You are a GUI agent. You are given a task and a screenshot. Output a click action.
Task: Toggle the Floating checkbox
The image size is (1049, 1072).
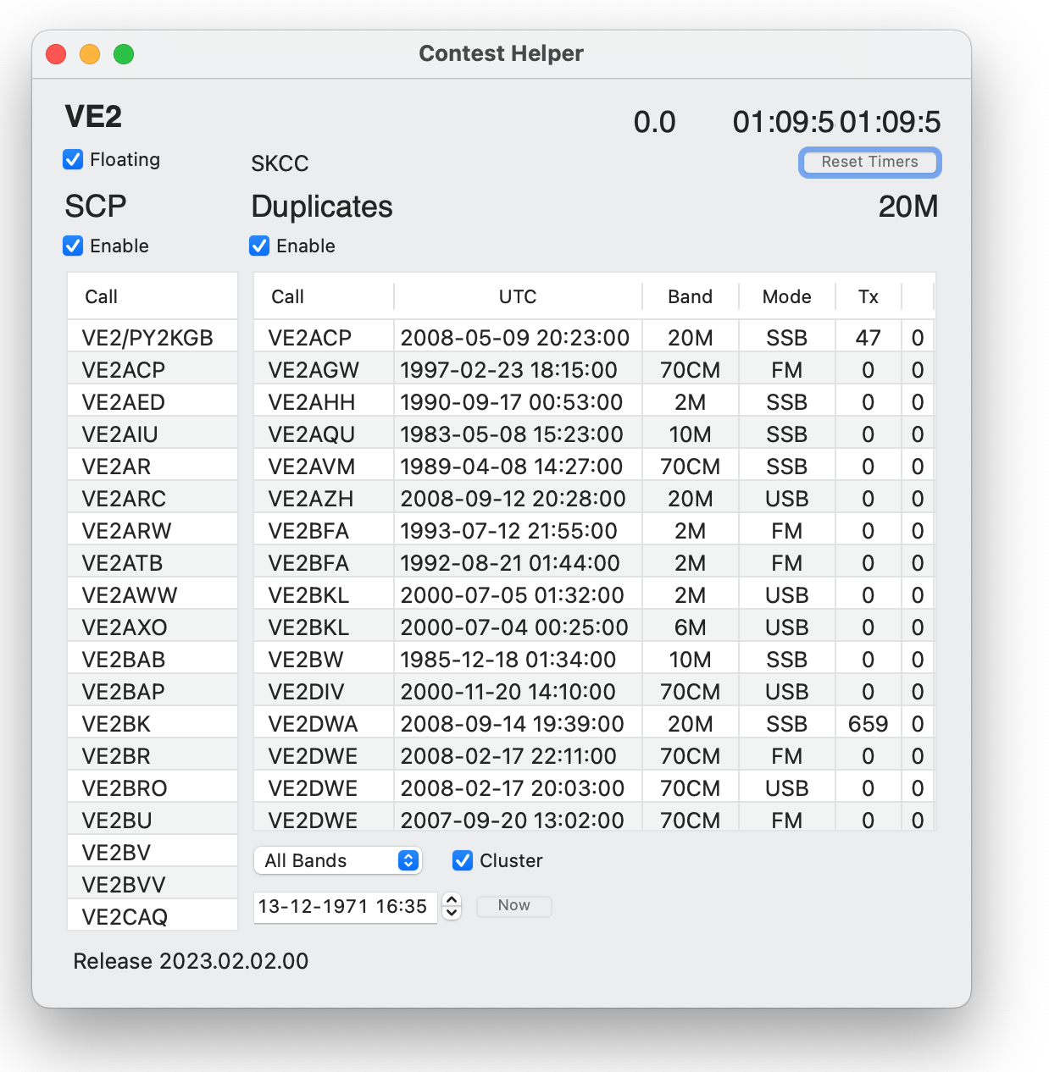(74, 160)
